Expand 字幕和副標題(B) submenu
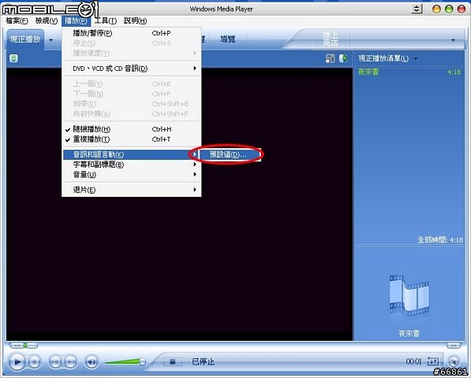This screenshot has width=471, height=378. [132, 165]
